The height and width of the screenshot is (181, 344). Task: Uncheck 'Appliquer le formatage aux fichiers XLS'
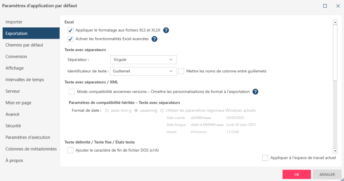point(70,30)
